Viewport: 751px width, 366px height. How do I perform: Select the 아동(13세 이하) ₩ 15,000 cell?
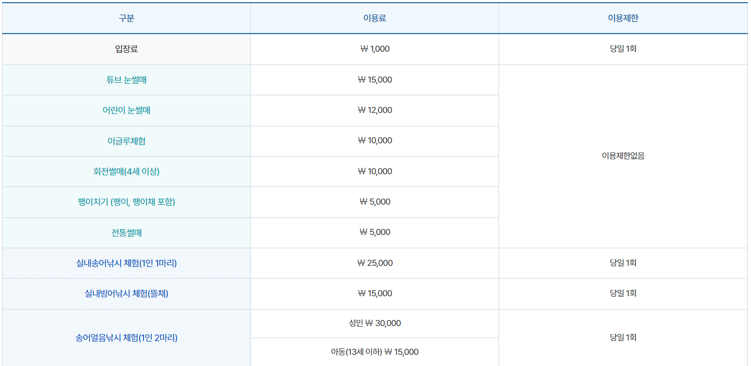point(374,352)
